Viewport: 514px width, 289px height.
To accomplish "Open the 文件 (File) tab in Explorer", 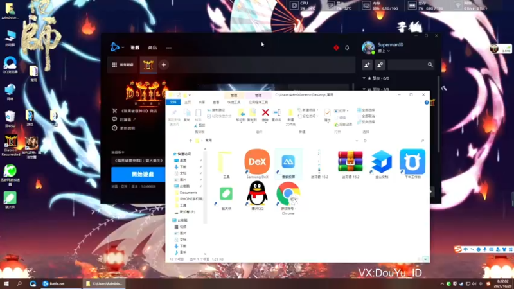I will click(x=173, y=102).
